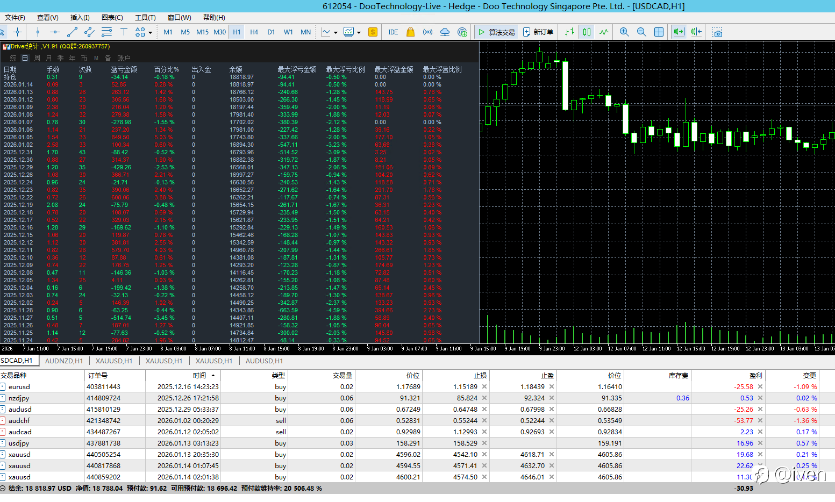The height and width of the screenshot is (502, 835).
Task: Switch to the AUDNZD,H1 chart tab
Action: point(64,361)
